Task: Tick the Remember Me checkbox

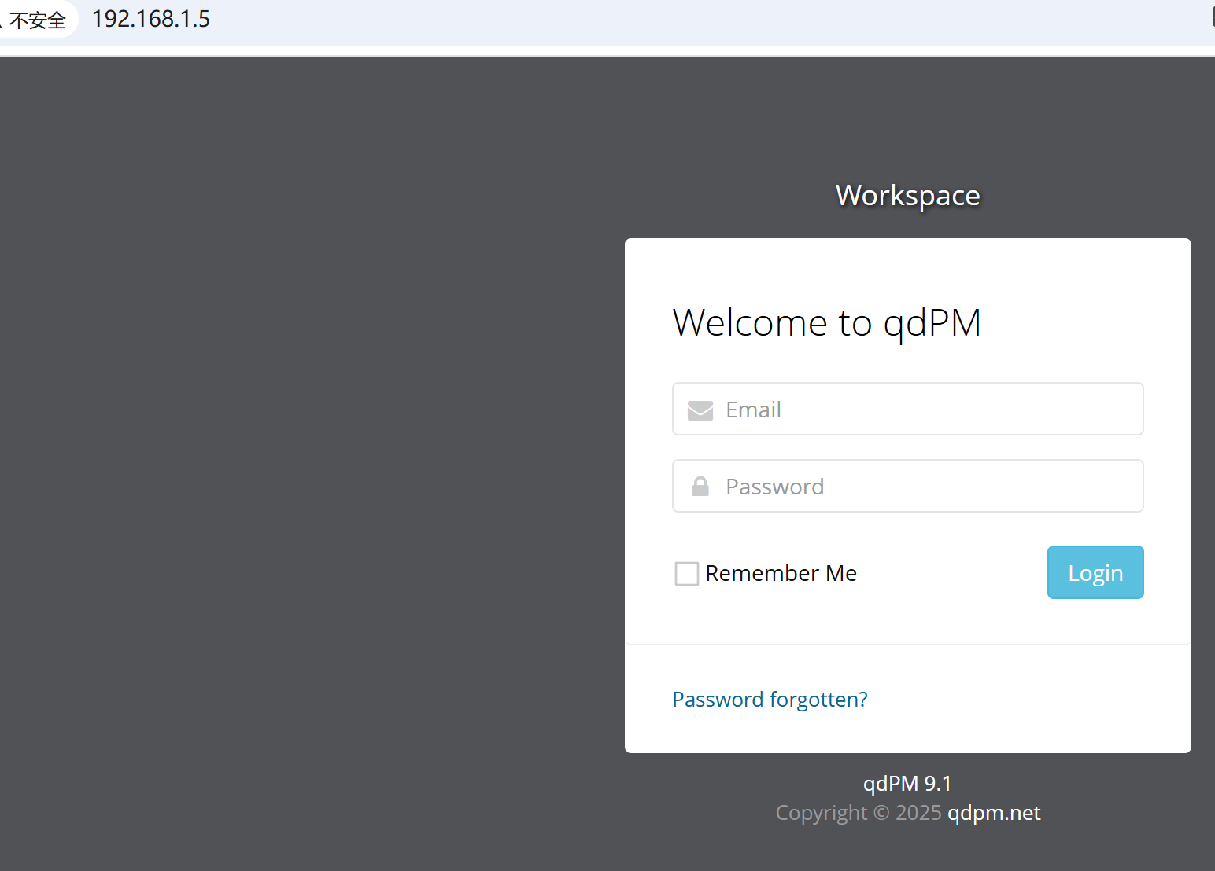Action: [686, 574]
